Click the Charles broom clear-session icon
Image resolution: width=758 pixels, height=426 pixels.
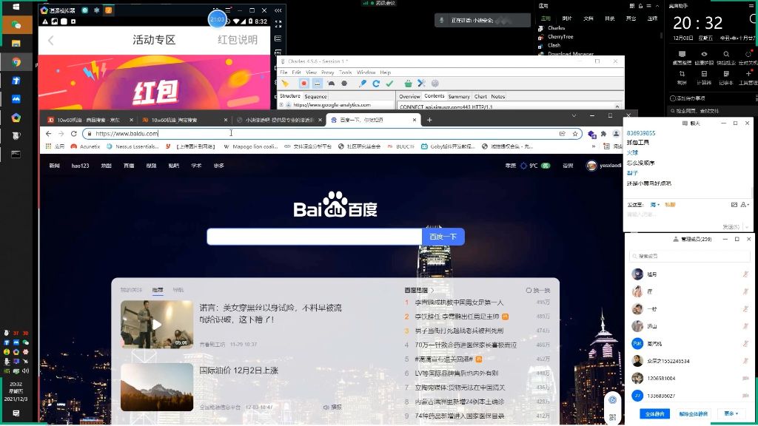coord(285,84)
